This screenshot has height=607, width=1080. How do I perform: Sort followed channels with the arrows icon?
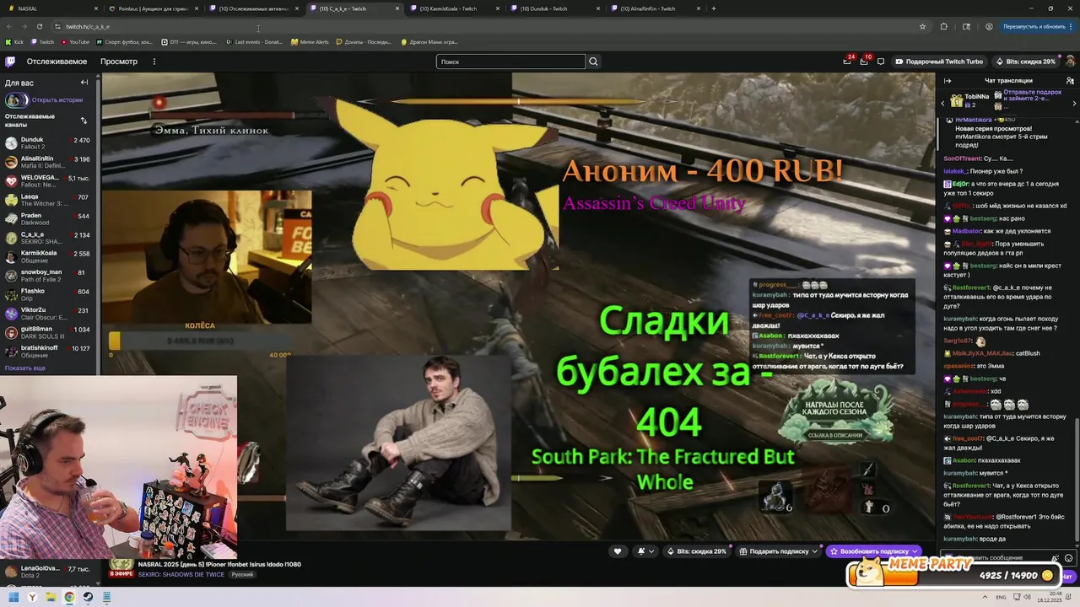click(84, 120)
